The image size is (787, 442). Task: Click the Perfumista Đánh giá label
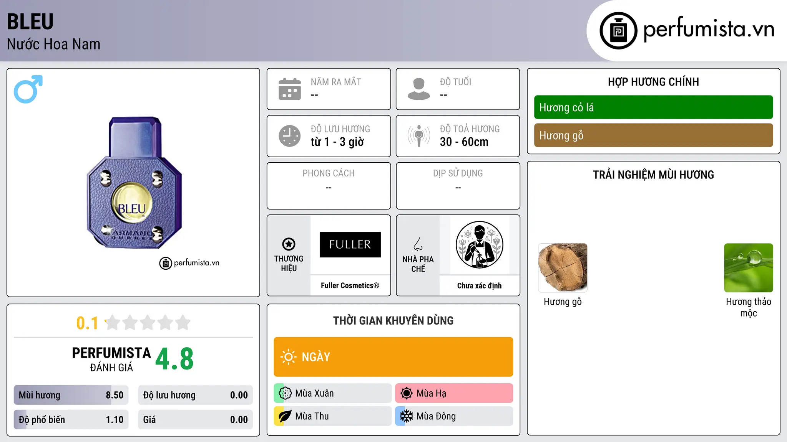point(111,360)
